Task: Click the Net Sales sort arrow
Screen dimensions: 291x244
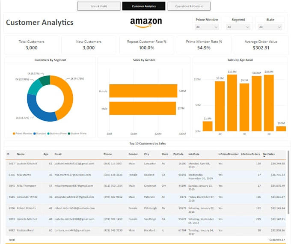Action: (264, 157)
